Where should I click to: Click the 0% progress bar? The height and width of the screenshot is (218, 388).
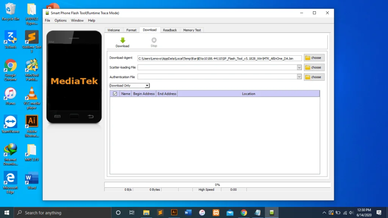pos(217,185)
